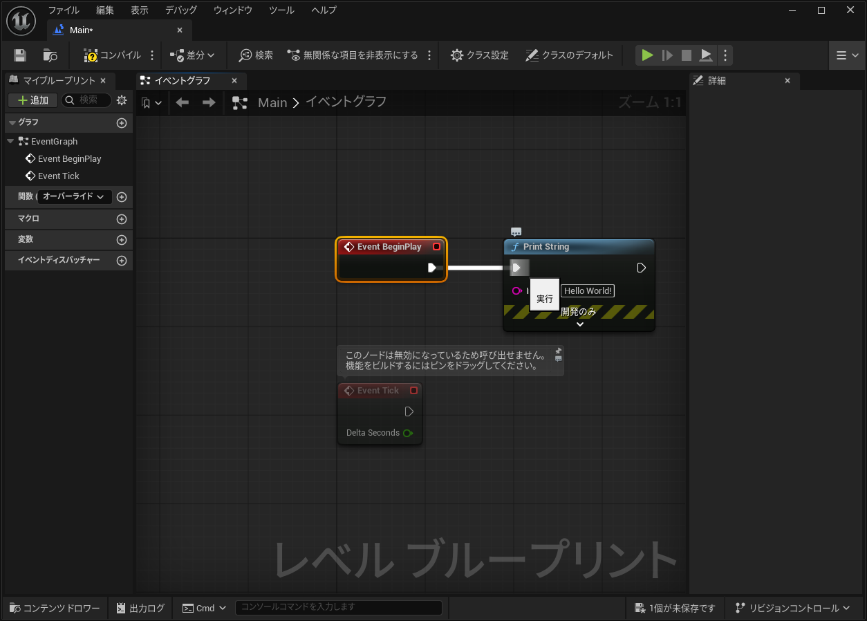Viewport: 867px width, 621px height.
Task: Add a new function with plus icon
Action: [x=122, y=197]
